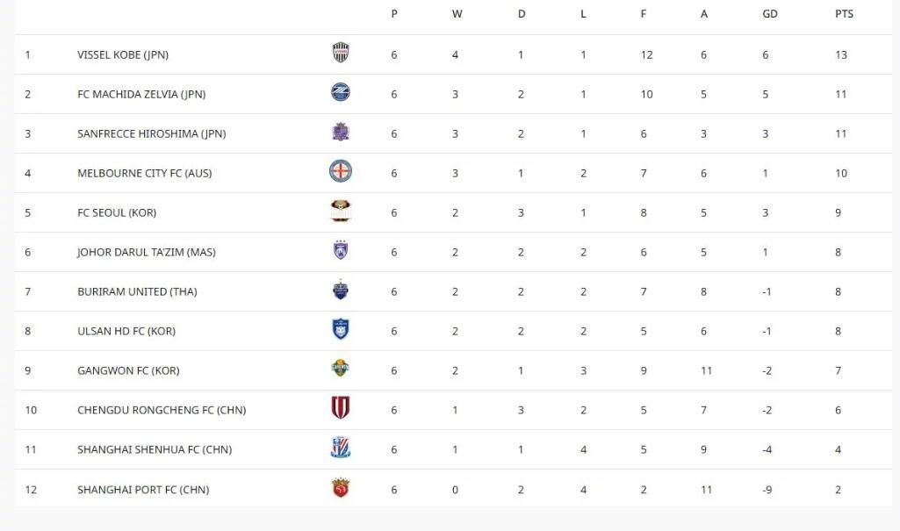Select BURIRAM UNITED (THA) team name
The image size is (900, 531).
click(134, 291)
